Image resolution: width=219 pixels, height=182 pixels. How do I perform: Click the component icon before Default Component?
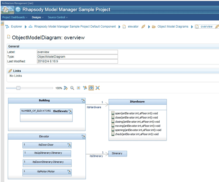pyautogui.click(x=30, y=27)
